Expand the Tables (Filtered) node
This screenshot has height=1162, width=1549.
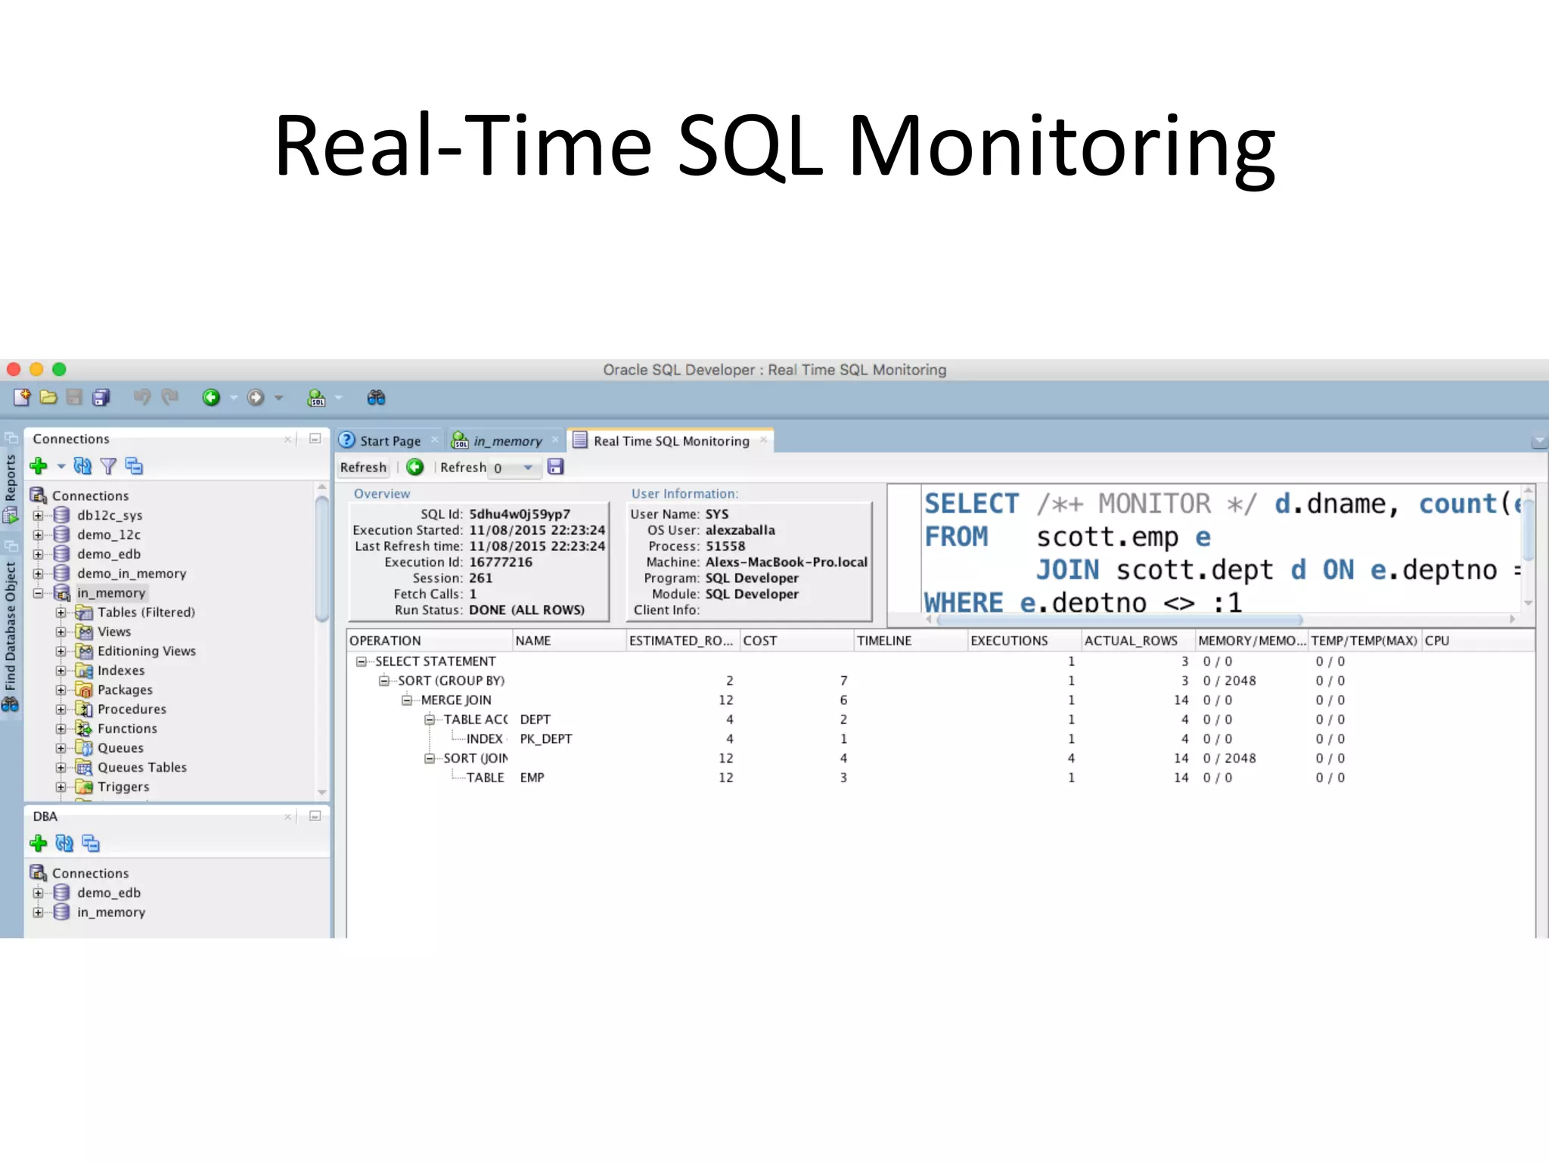click(x=61, y=612)
